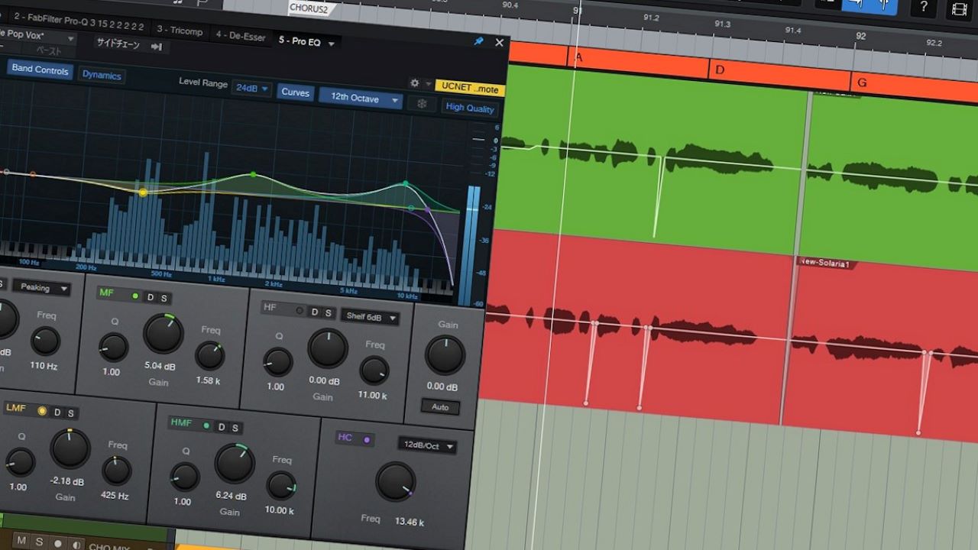Click the LMF band D button
This screenshot has height=550, width=978.
[x=57, y=412]
